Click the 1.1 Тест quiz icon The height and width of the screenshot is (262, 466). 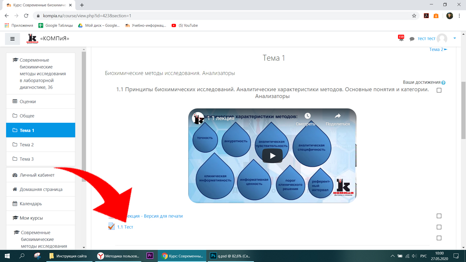click(x=111, y=226)
